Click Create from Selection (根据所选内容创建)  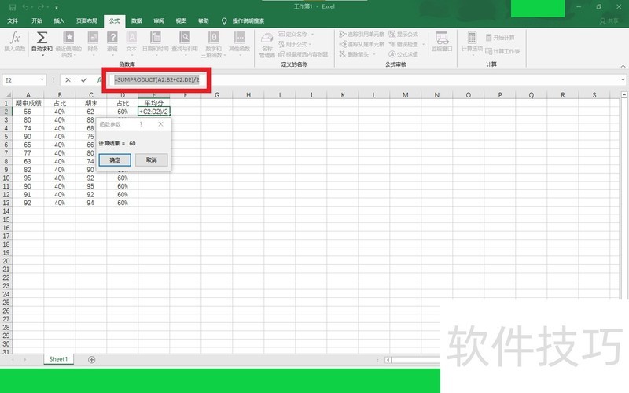(303, 54)
